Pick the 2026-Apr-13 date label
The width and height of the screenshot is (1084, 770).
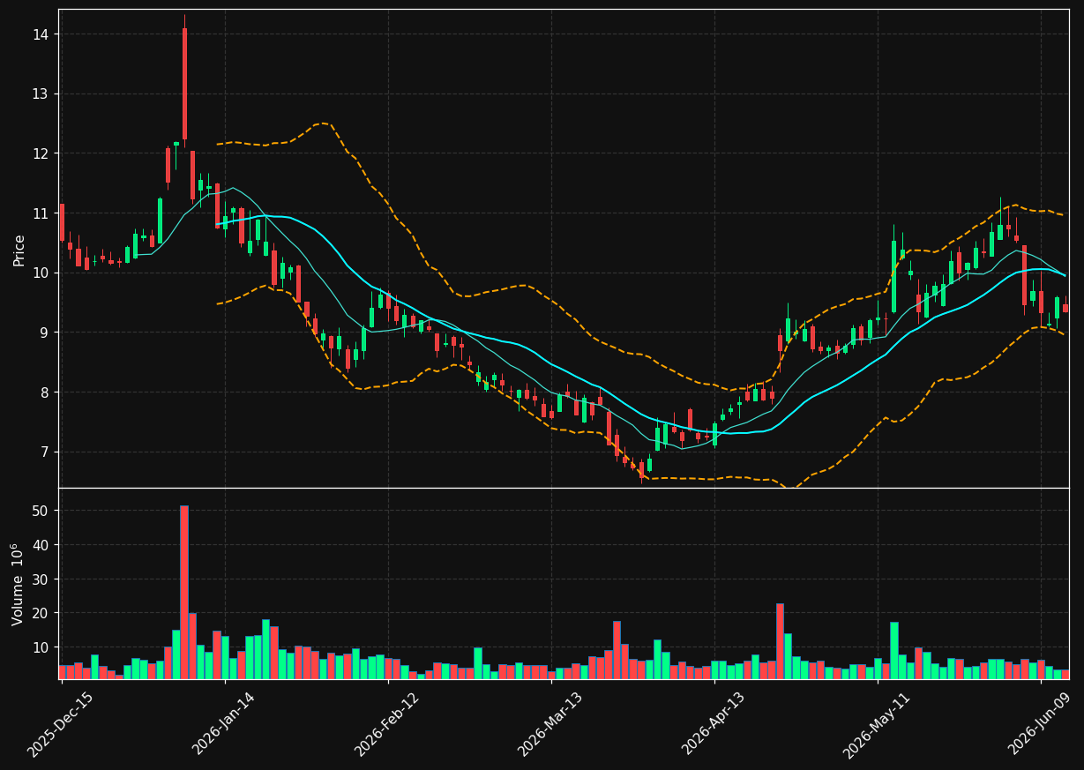pos(714,724)
